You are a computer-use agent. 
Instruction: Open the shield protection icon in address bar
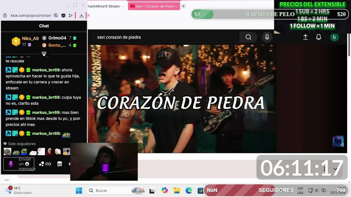click(x=63, y=16)
